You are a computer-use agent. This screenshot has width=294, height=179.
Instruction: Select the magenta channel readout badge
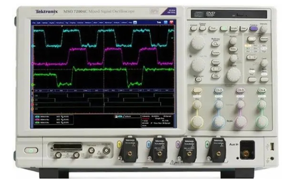tap(37, 120)
